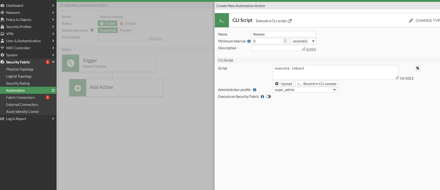Click the Automation favorite star icon
Viewport: 440px width, 190px height.
click(x=53, y=90)
